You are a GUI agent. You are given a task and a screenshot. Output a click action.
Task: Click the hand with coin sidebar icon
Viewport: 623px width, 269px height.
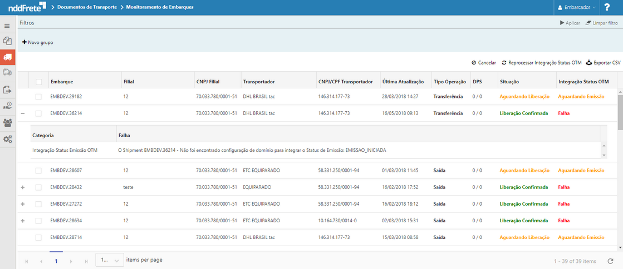point(7,106)
